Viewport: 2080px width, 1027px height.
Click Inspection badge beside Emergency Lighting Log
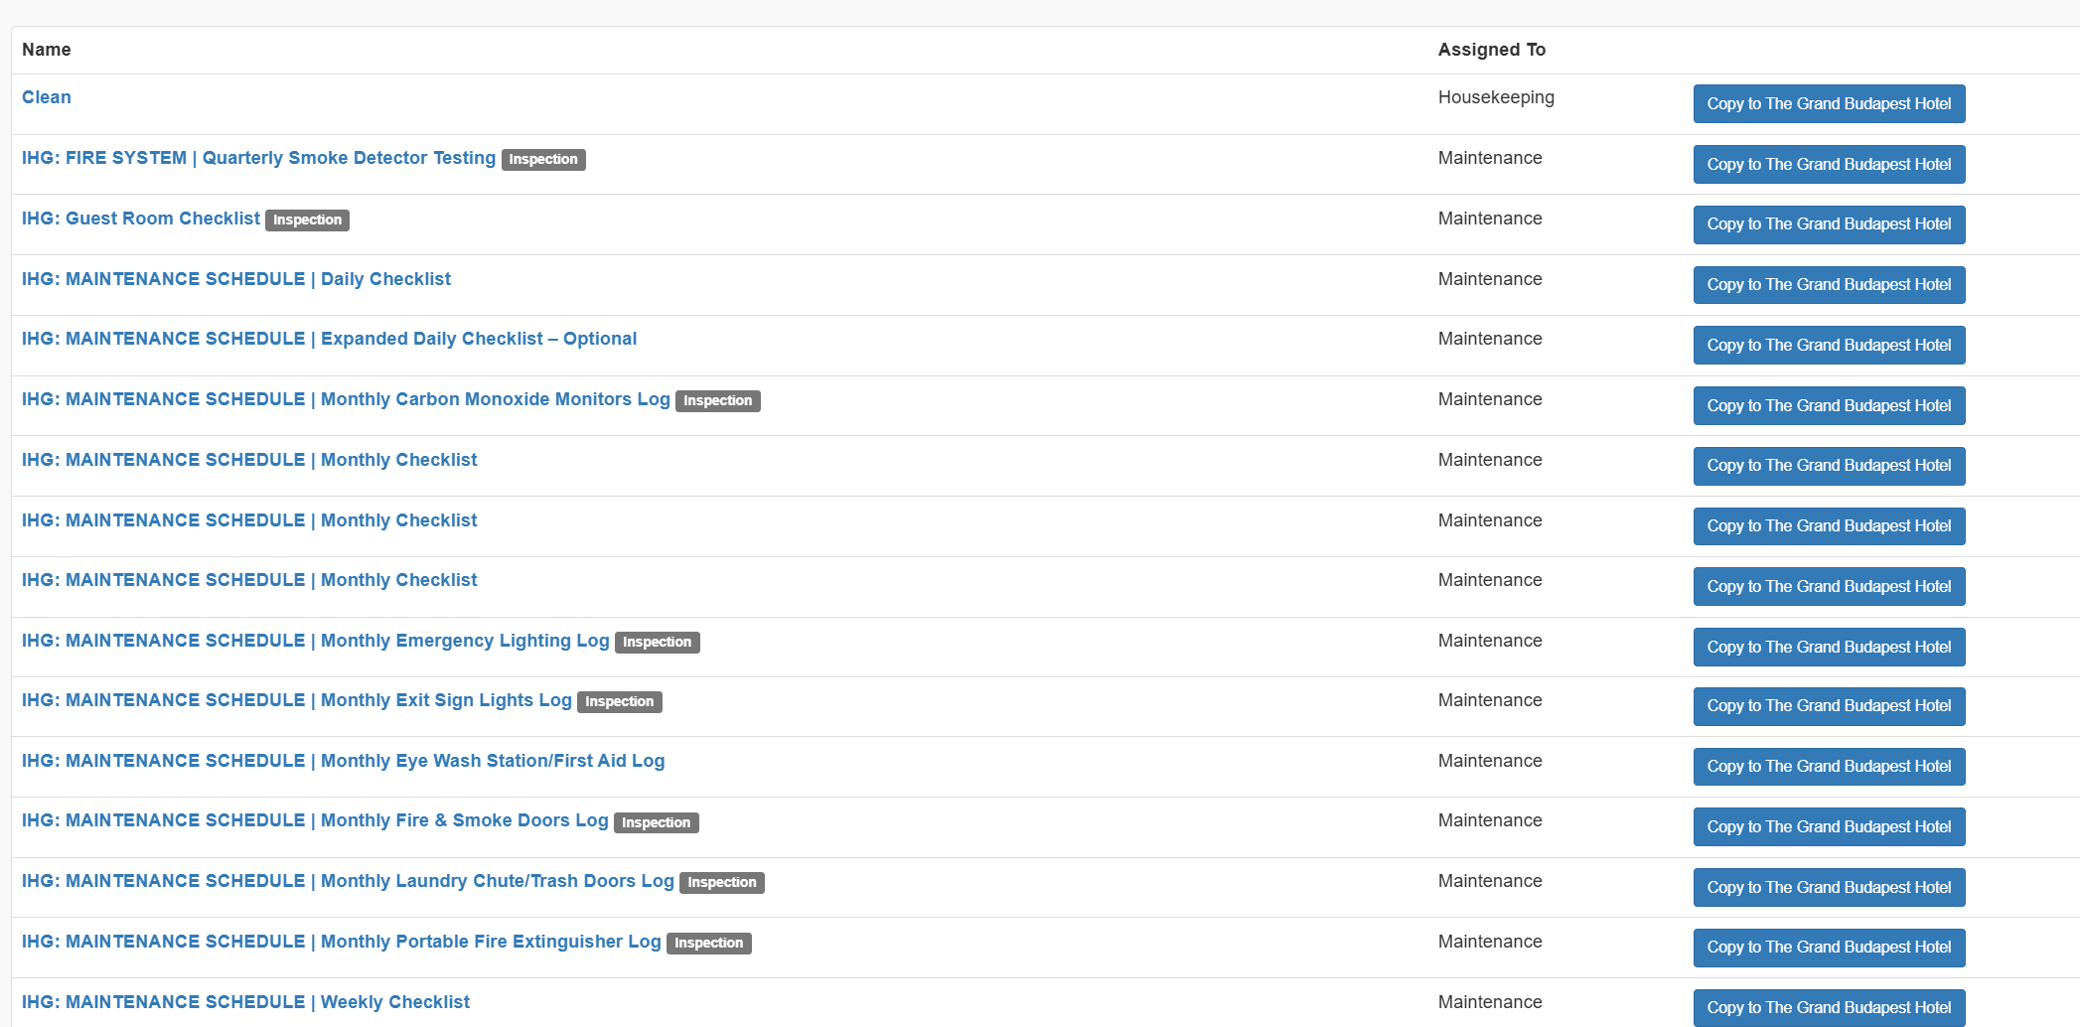tap(657, 642)
